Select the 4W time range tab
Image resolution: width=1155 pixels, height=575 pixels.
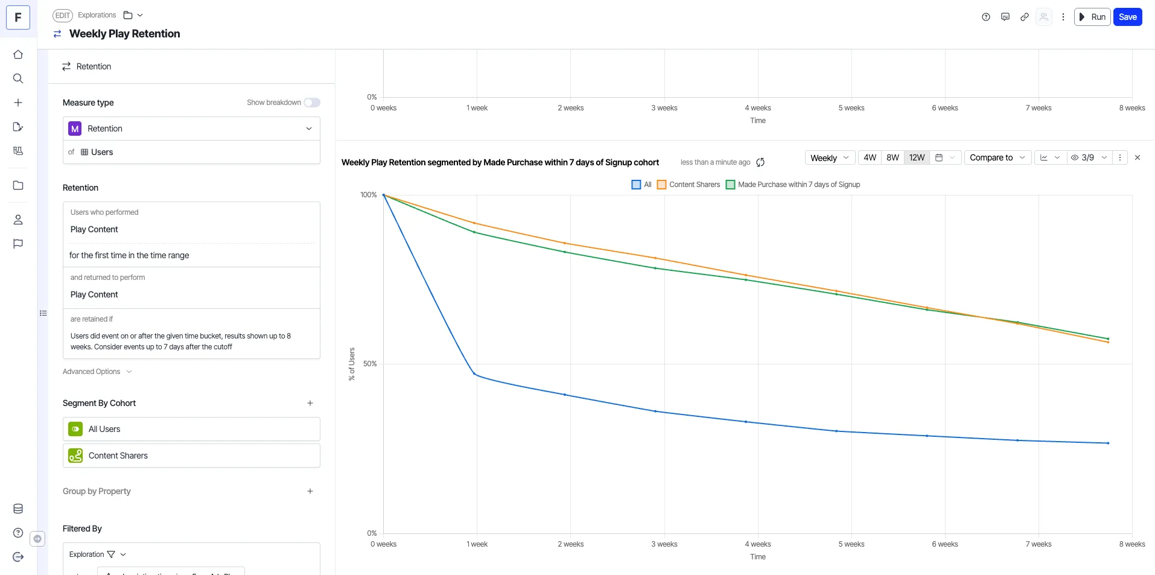(870, 157)
